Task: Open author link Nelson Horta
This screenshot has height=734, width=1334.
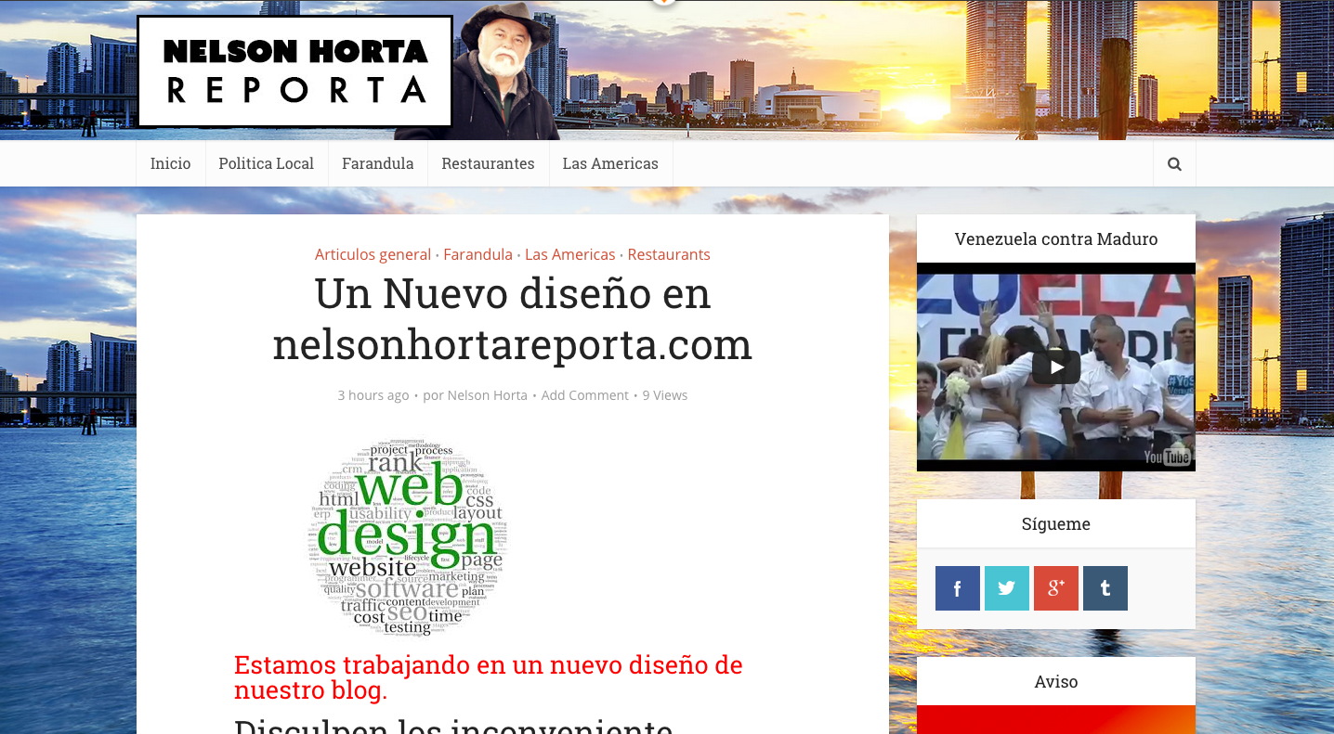Action: 487,395
